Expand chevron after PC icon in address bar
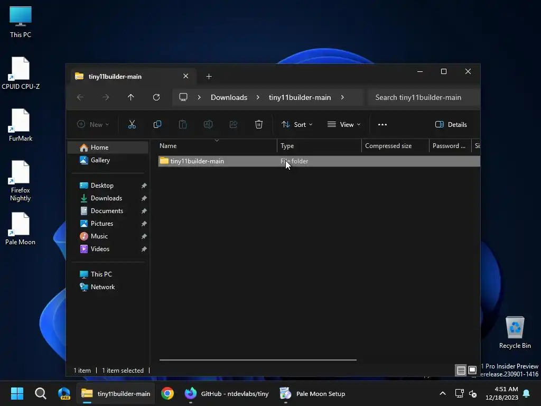 (199, 97)
